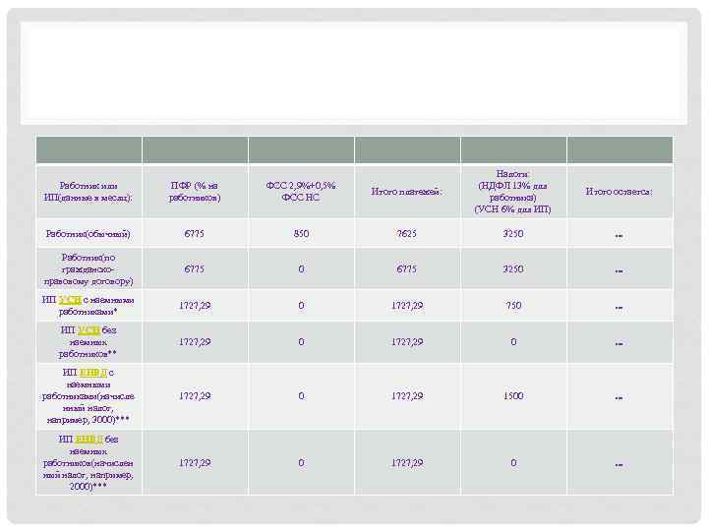Click ФСС value 0 in гражданско-правовому договору row
The width and height of the screenshot is (708, 531).
(301, 269)
